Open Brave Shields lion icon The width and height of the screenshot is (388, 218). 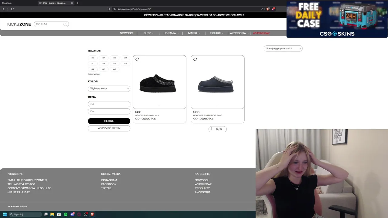tap(268, 9)
